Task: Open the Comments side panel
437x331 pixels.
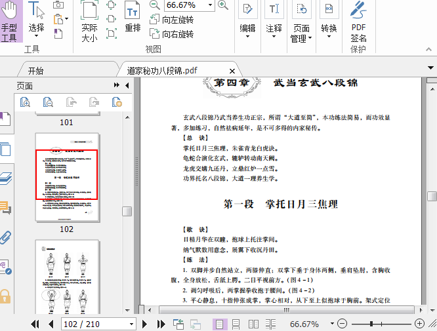Action: click(5, 208)
